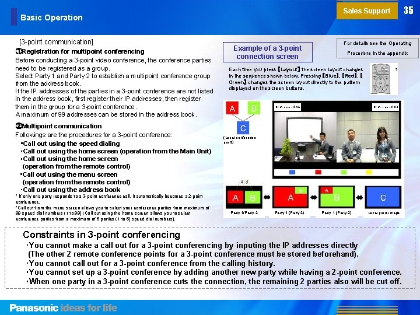420x315 pixels.
Task: Click the 4:3 aspect ratio label
Action: (244, 182)
